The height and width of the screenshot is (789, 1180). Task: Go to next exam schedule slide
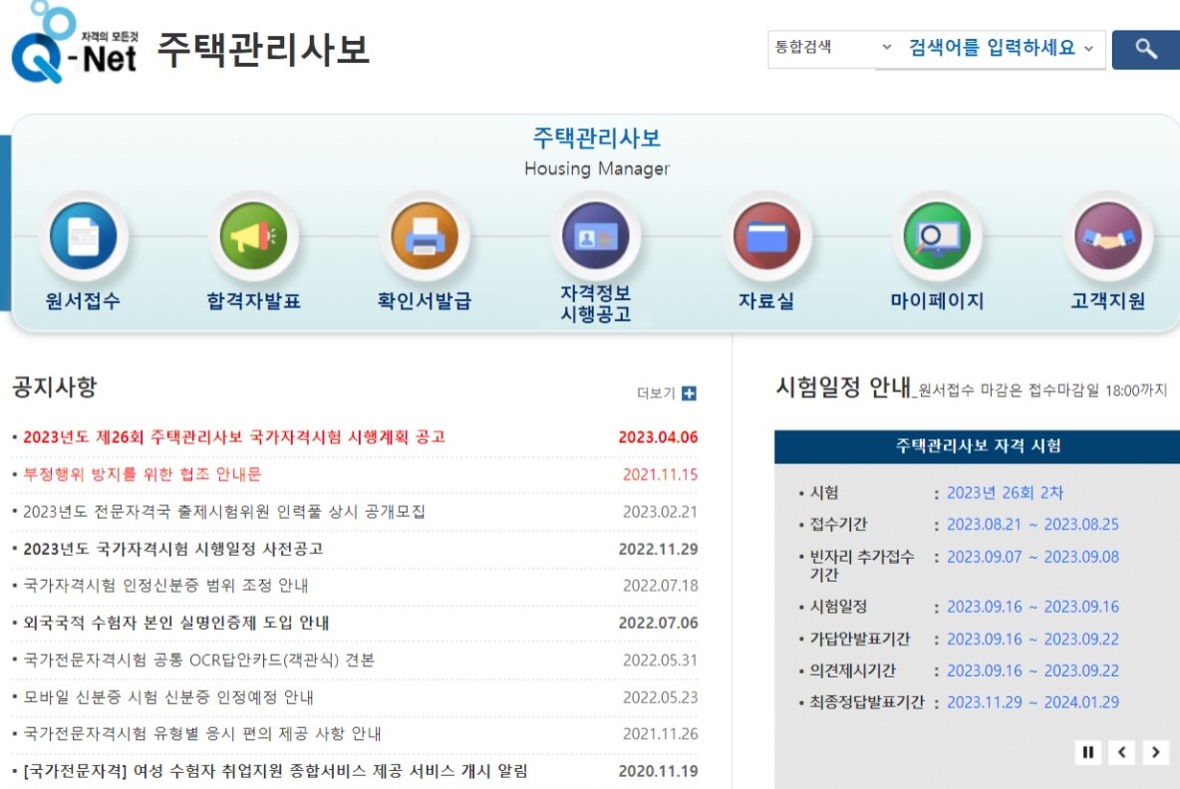pyautogui.click(x=1155, y=752)
